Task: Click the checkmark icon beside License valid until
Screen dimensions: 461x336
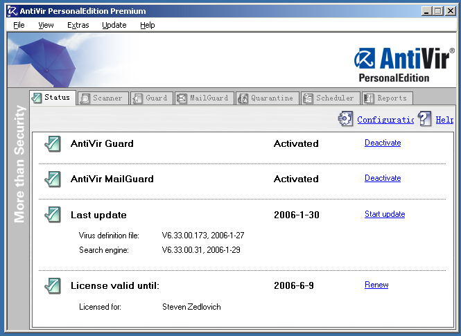Action: tap(53, 286)
